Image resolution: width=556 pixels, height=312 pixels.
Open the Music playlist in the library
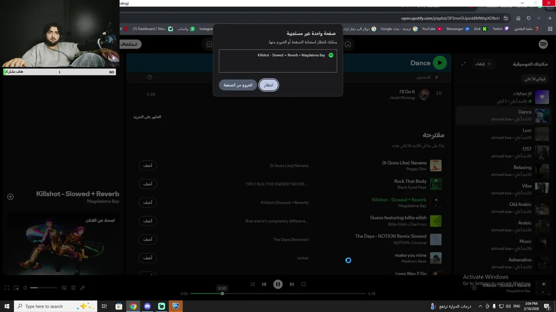coord(503,244)
